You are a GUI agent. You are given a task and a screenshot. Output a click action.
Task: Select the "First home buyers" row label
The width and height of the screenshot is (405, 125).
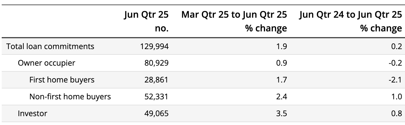[62, 80]
